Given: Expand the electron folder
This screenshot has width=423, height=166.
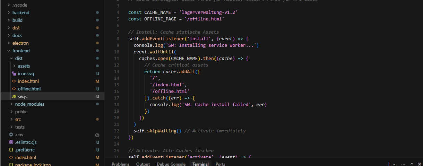Looking at the screenshot, I should [9, 43].
